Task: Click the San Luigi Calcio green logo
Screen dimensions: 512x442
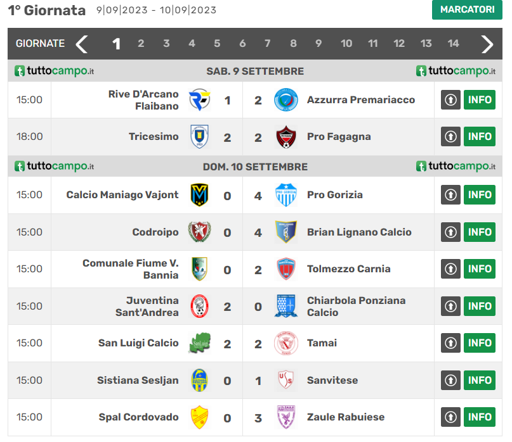Action: point(199,343)
